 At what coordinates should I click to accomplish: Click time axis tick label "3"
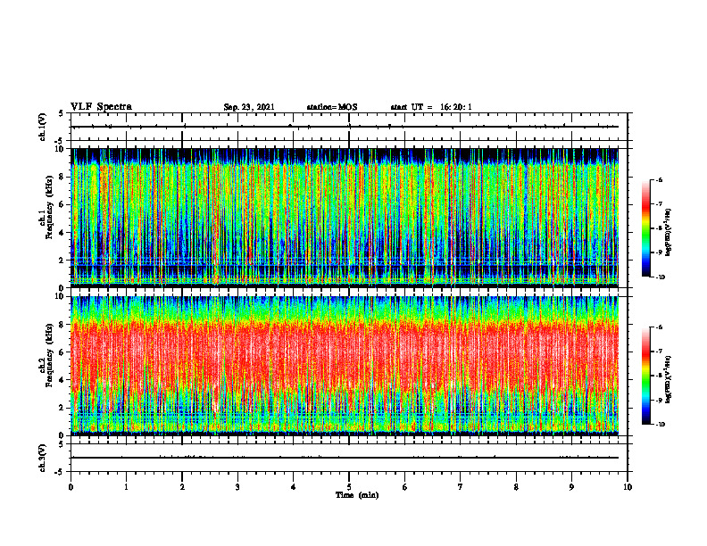click(237, 487)
